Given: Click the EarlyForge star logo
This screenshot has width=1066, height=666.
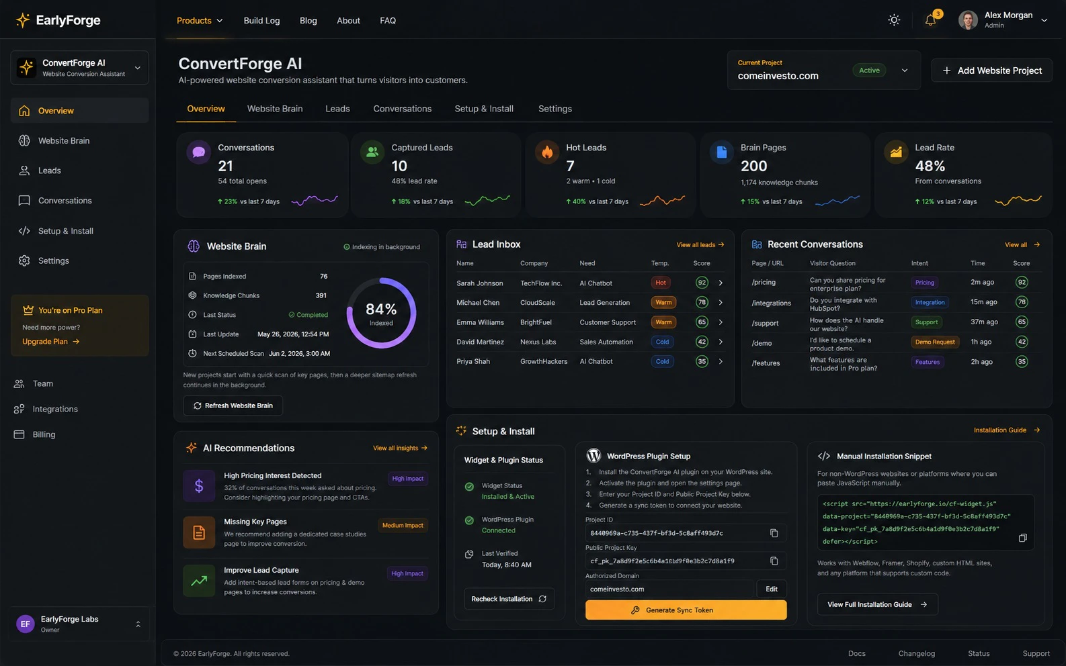Looking at the screenshot, I should 23,20.
